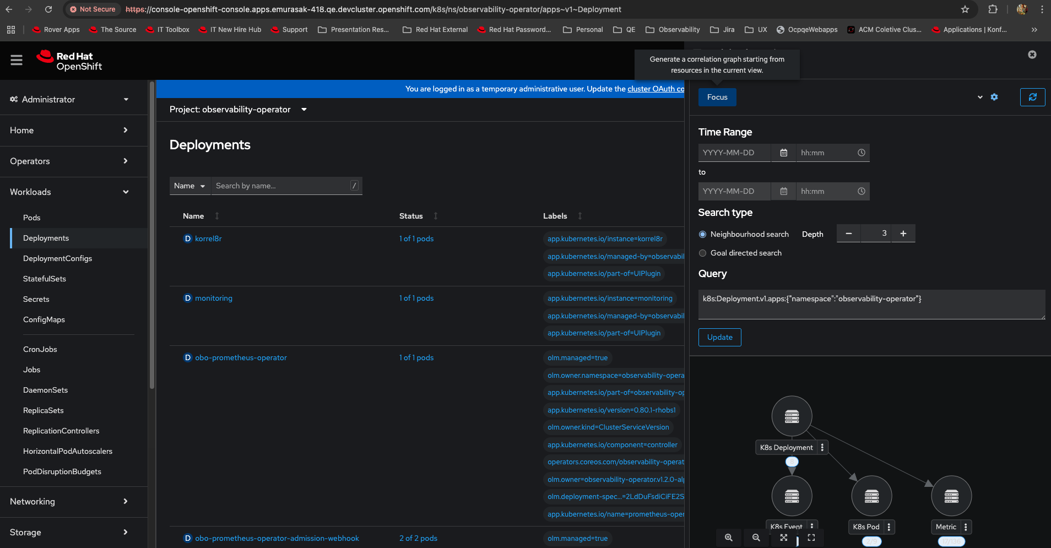This screenshot has width=1051, height=548.
Task: Click the fit-to-screen graph icon
Action: point(783,538)
